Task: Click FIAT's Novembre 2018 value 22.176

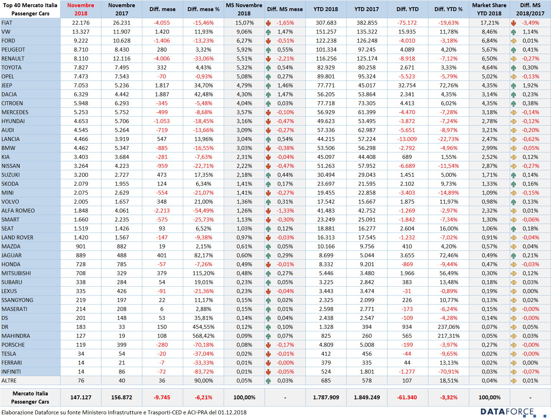Action: (x=81, y=23)
